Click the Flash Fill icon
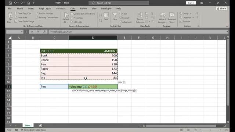235x132 pixels. [x=147, y=14]
